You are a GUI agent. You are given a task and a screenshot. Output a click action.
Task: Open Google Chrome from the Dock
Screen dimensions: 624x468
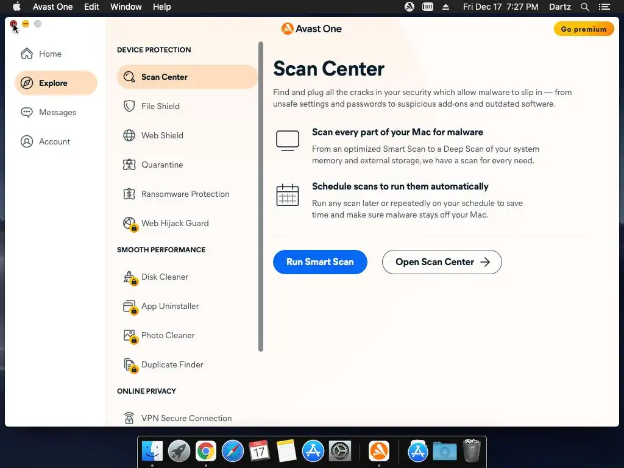[x=205, y=451]
